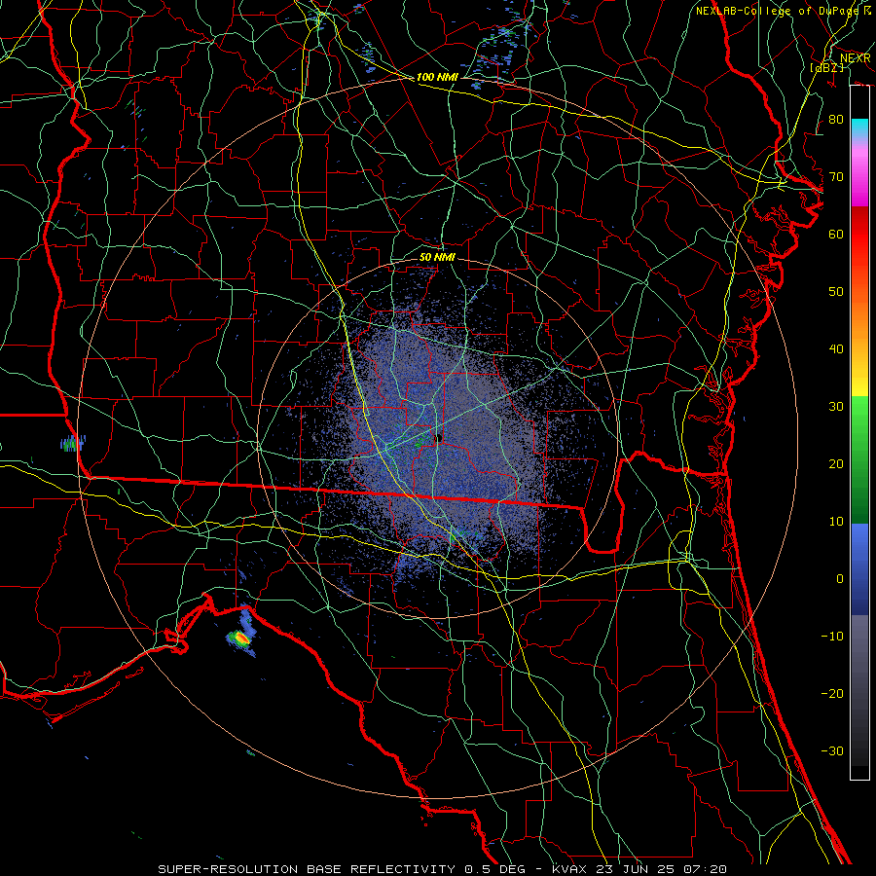
Task: Click the -20 value on the dBZ scale
Action: click(832, 693)
